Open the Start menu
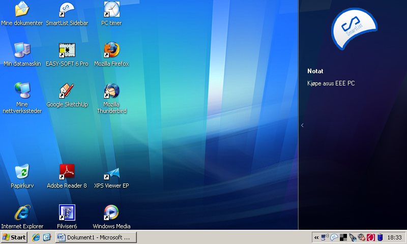This screenshot has height=244, width=407. tap(14, 237)
